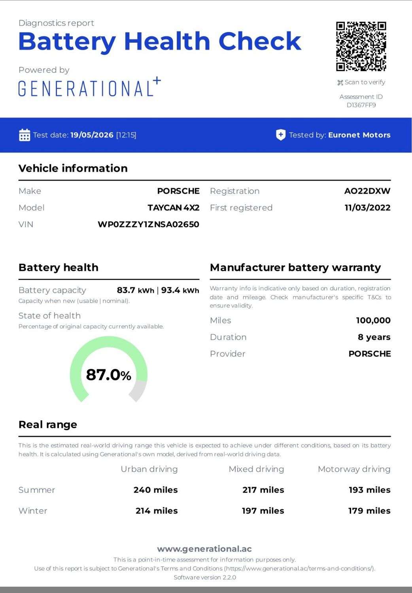Click the Urban driving column header

click(x=149, y=469)
